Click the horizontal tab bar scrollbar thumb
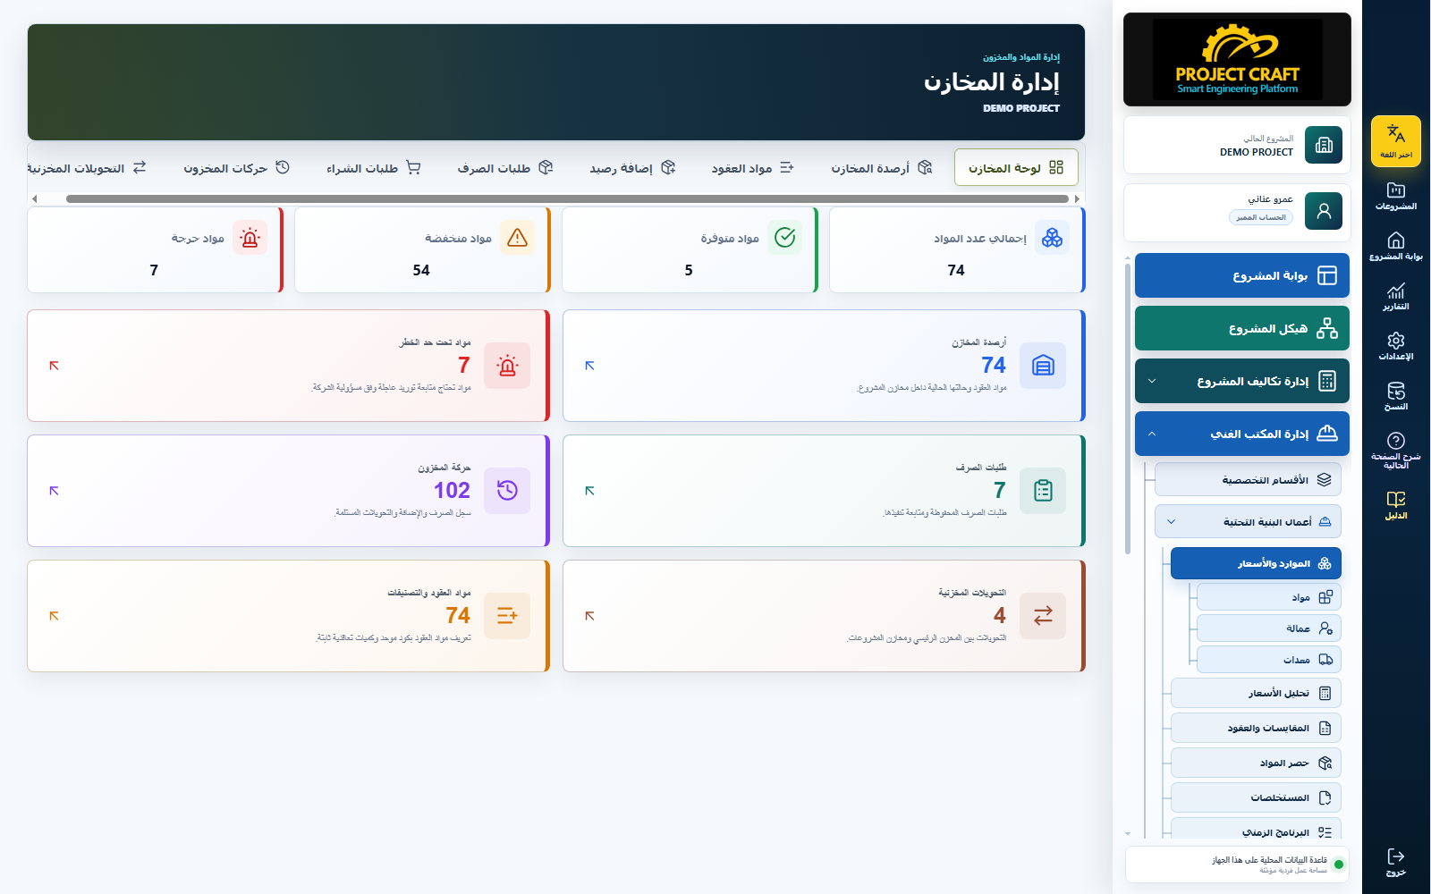 coord(567,198)
